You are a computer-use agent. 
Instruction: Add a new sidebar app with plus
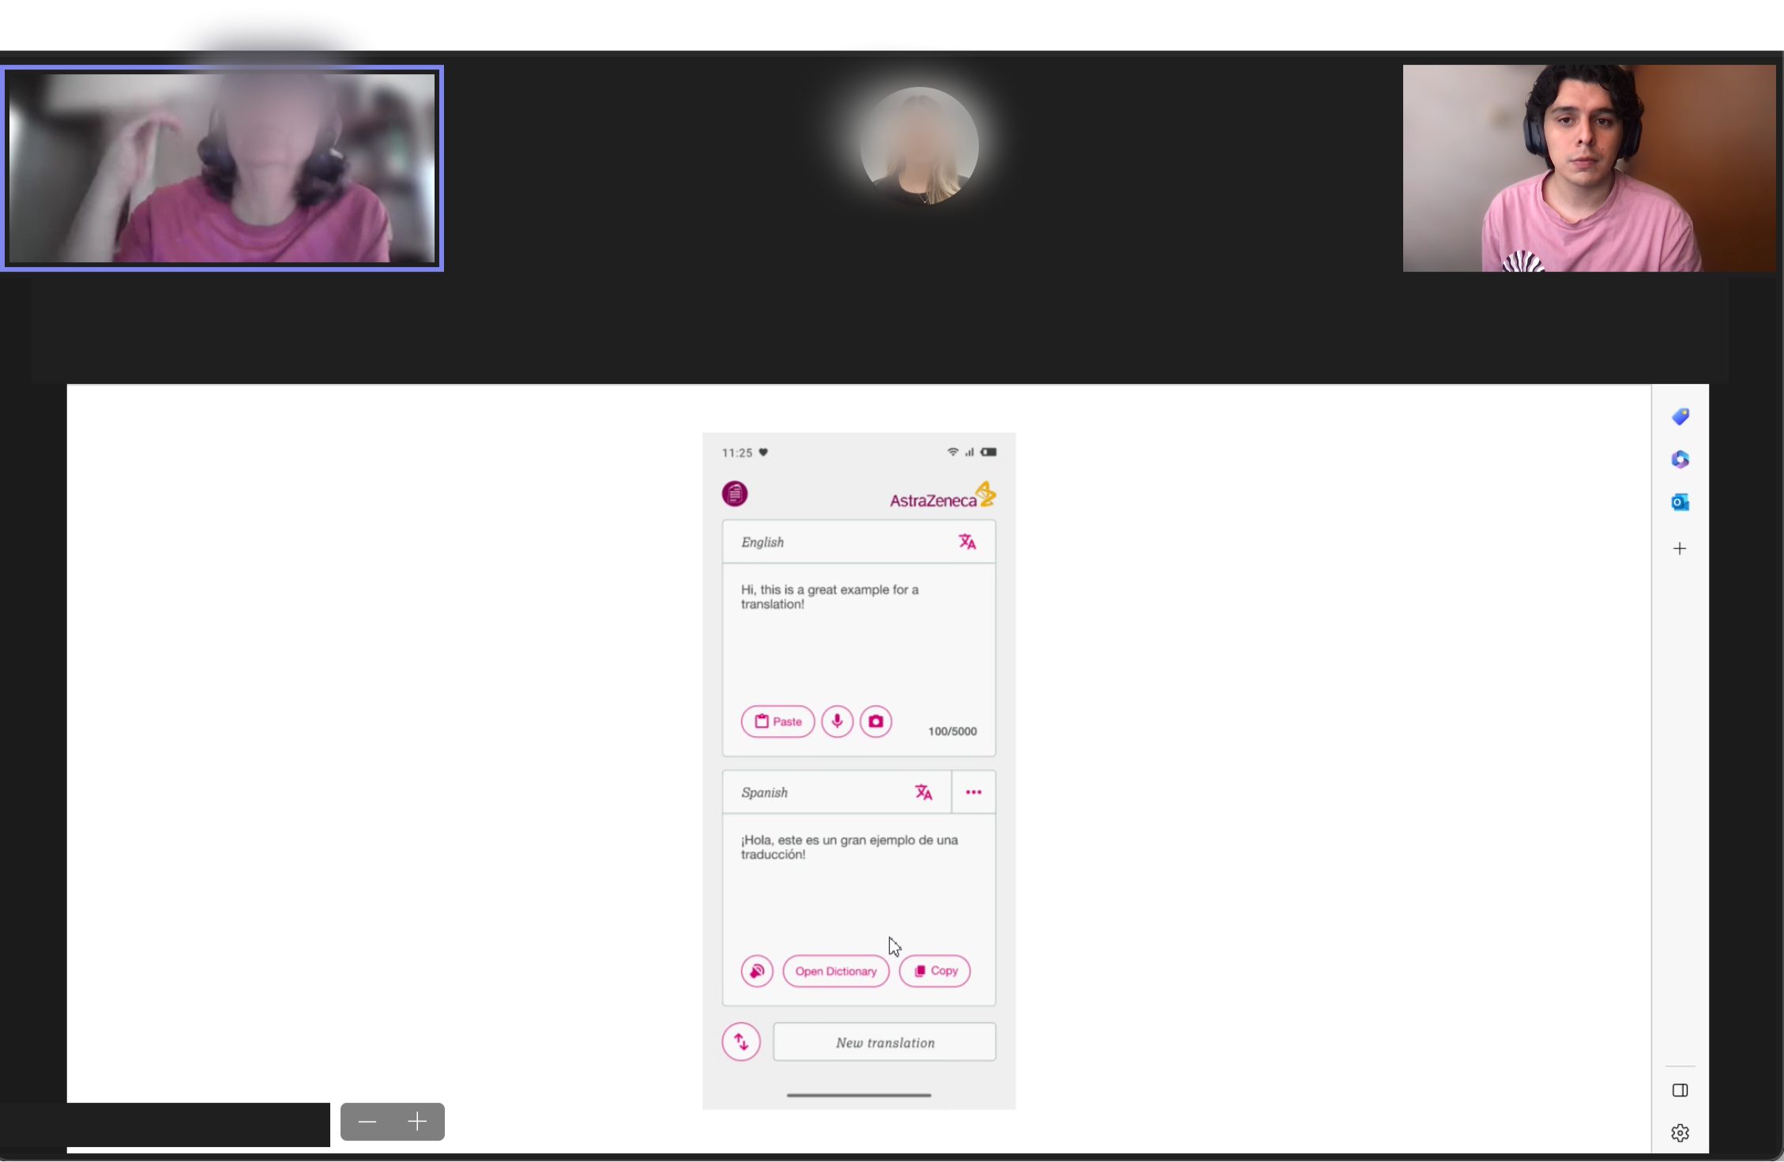tap(1680, 548)
